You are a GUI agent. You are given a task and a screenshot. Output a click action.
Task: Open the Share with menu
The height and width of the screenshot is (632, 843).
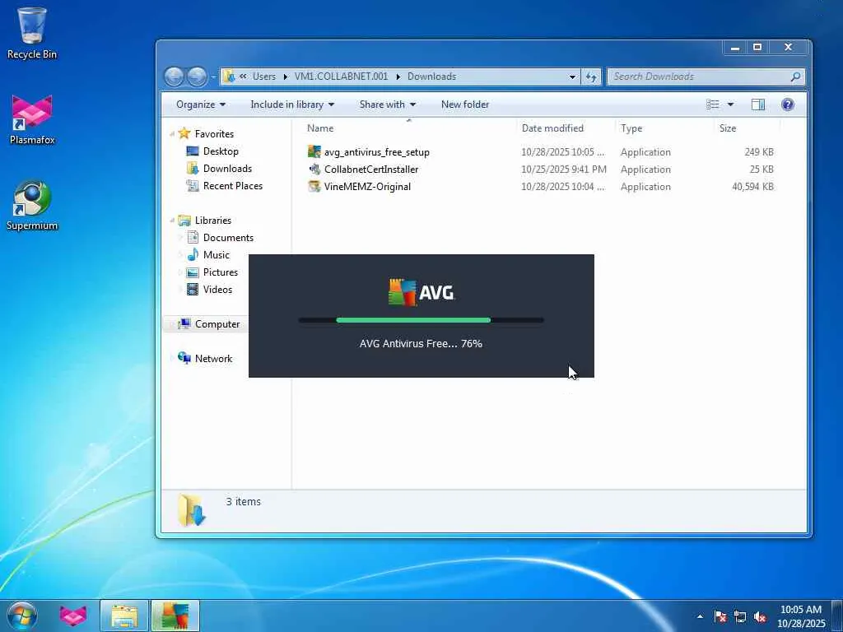(x=387, y=105)
